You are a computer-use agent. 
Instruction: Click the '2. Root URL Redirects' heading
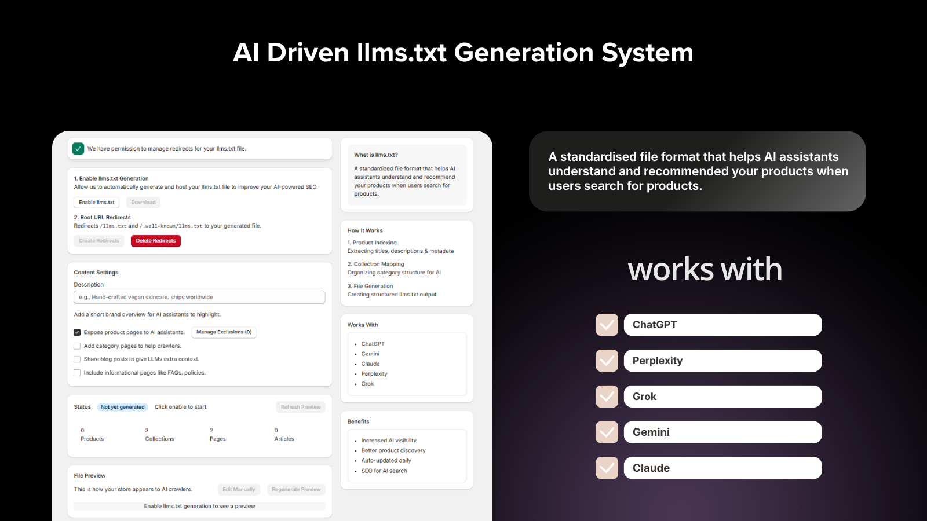click(x=103, y=218)
